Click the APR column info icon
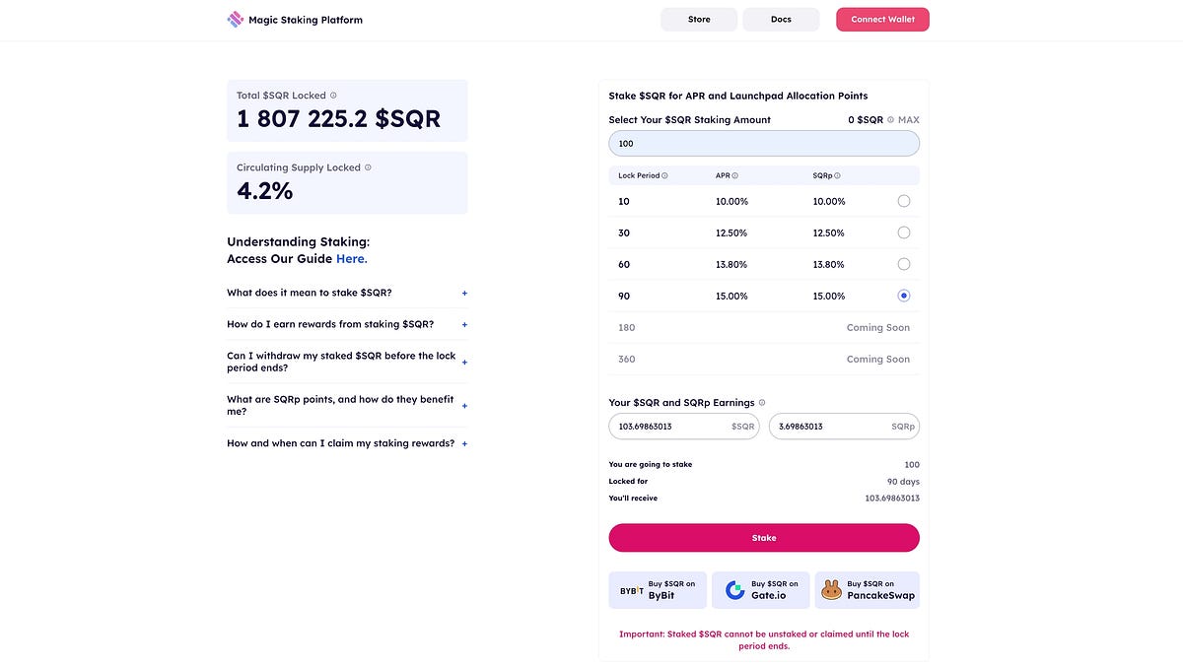The width and height of the screenshot is (1183, 667). [735, 175]
